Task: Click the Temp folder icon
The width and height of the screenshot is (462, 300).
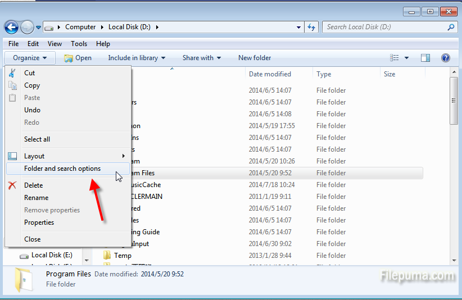Action: 107,256
